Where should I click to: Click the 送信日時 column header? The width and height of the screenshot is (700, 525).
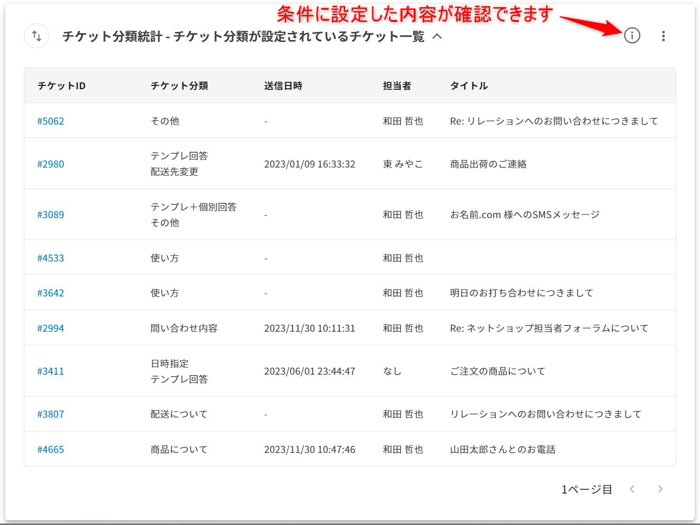click(x=283, y=86)
